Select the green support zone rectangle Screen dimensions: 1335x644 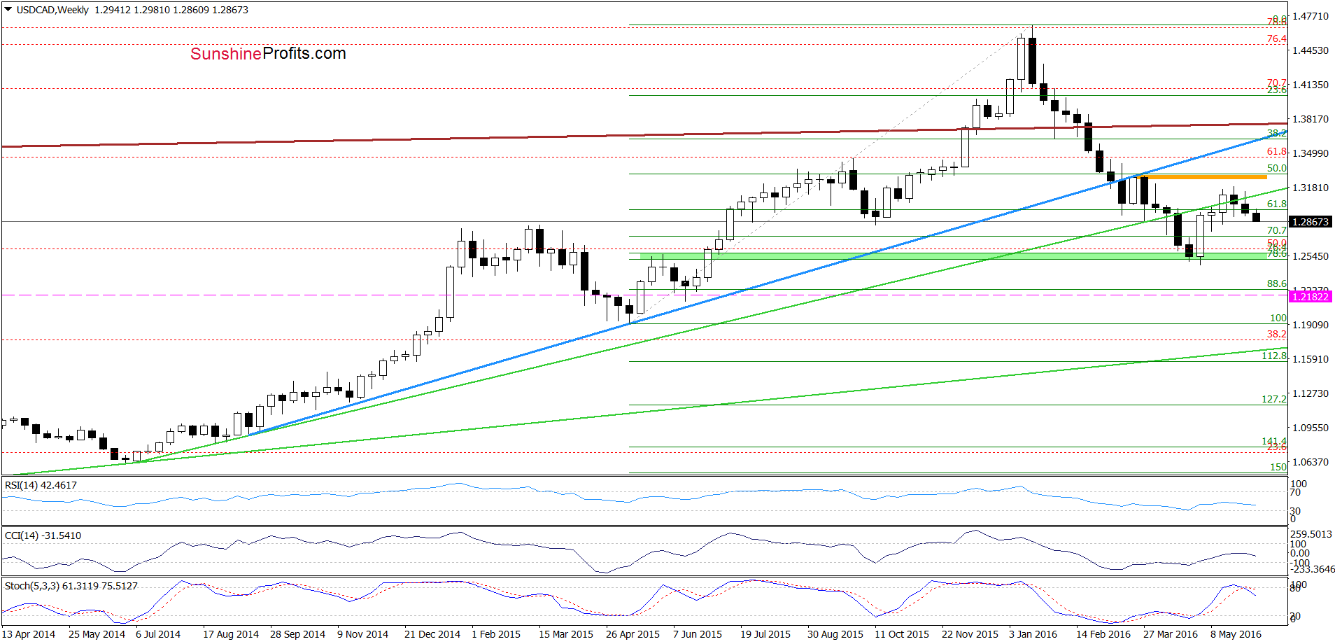pyautogui.click(x=953, y=256)
